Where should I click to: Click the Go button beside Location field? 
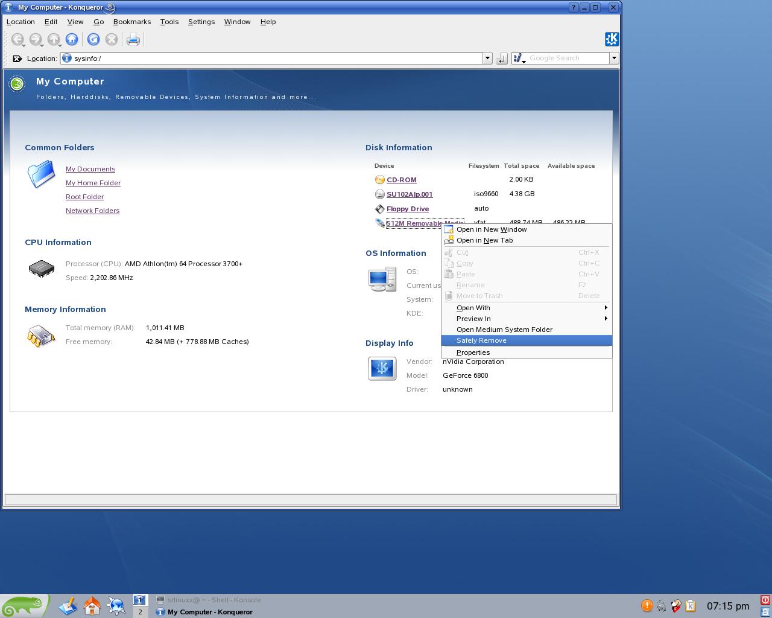[x=502, y=59]
